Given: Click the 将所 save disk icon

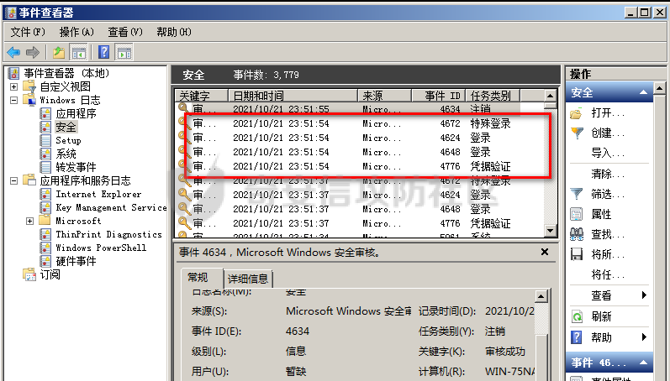Looking at the screenshot, I should pyautogui.click(x=577, y=254).
